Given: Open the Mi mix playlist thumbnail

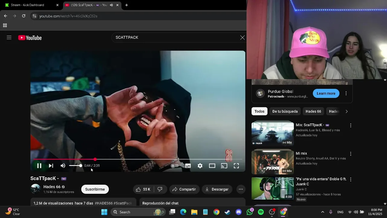Looking at the screenshot, I should 273,162.
